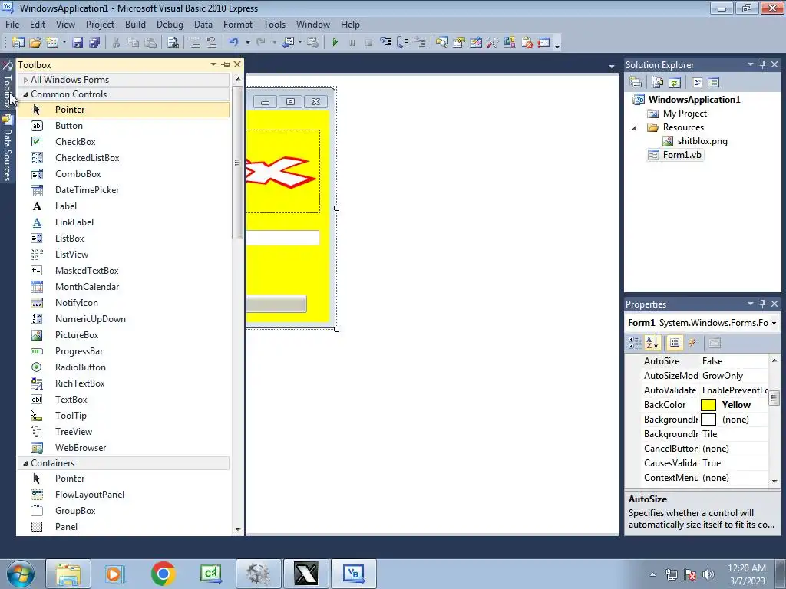Collapse the Containers group in Toolbox

(25, 463)
